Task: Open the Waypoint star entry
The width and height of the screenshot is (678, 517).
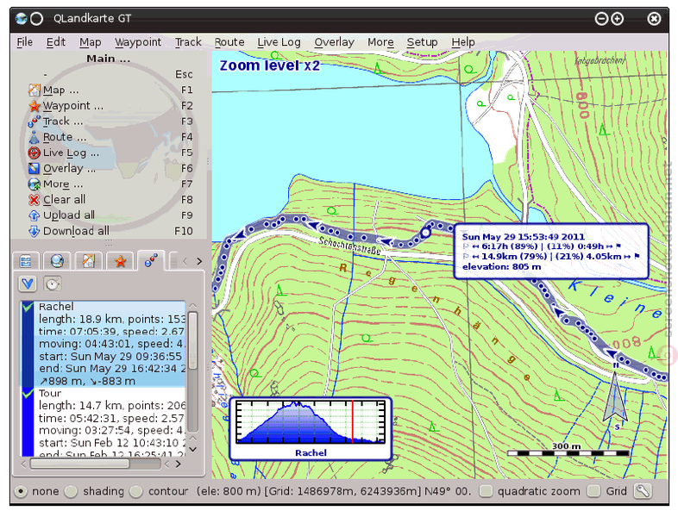Action: [x=110, y=106]
